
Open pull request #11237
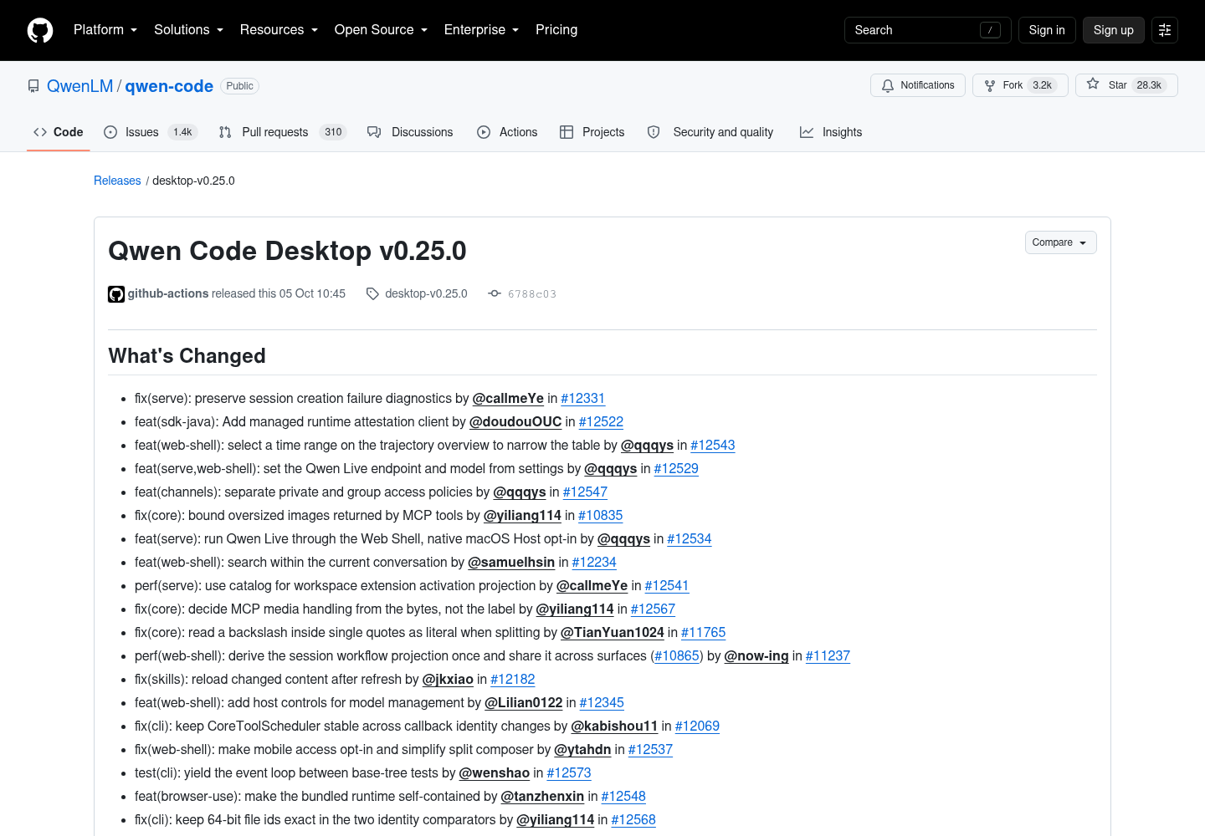pyautogui.click(x=828, y=656)
